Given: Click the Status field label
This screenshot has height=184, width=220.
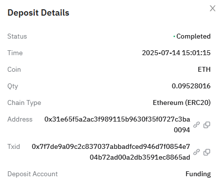Looking at the screenshot, I should [17, 36].
